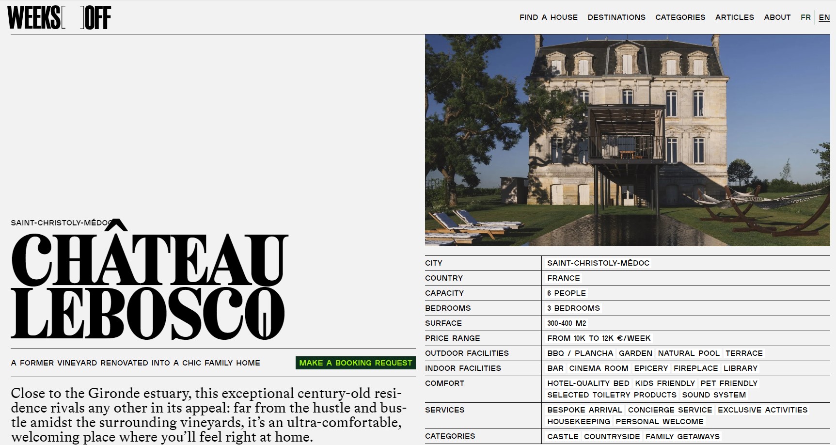Go to Destinations page
This screenshot has width=836, height=445.
pos(616,17)
